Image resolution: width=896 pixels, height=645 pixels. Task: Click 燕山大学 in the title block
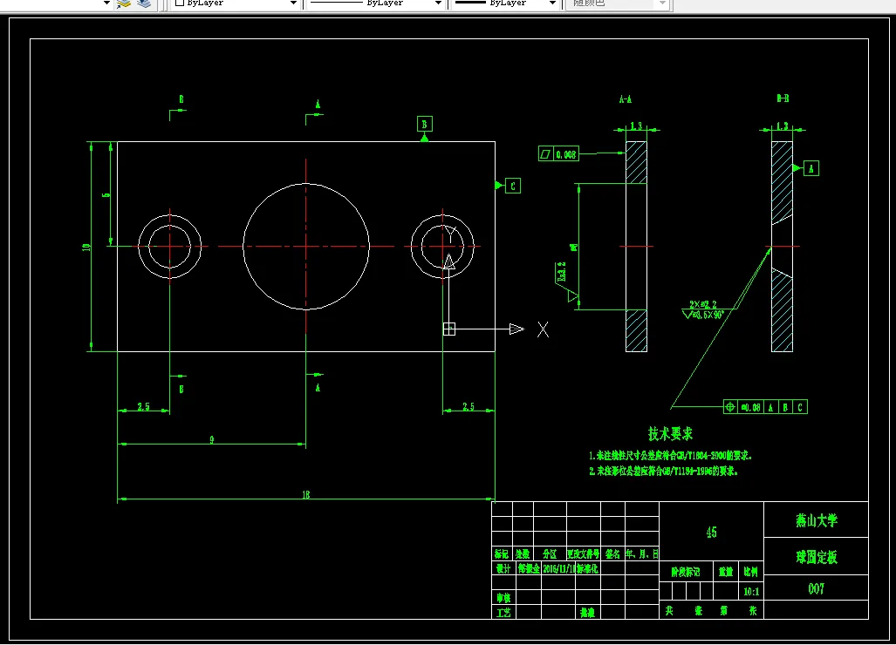click(x=817, y=520)
